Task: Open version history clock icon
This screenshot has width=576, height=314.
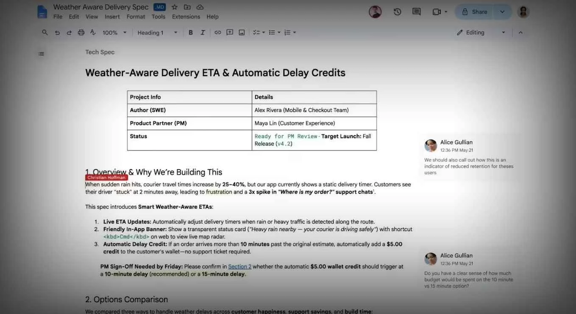Action: tap(397, 12)
